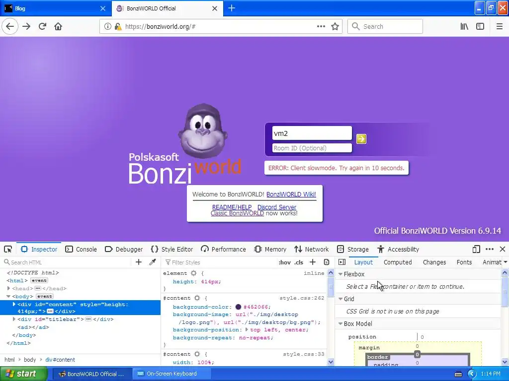Click event badge next to html tag
The height and width of the screenshot is (381, 509).
(39, 281)
